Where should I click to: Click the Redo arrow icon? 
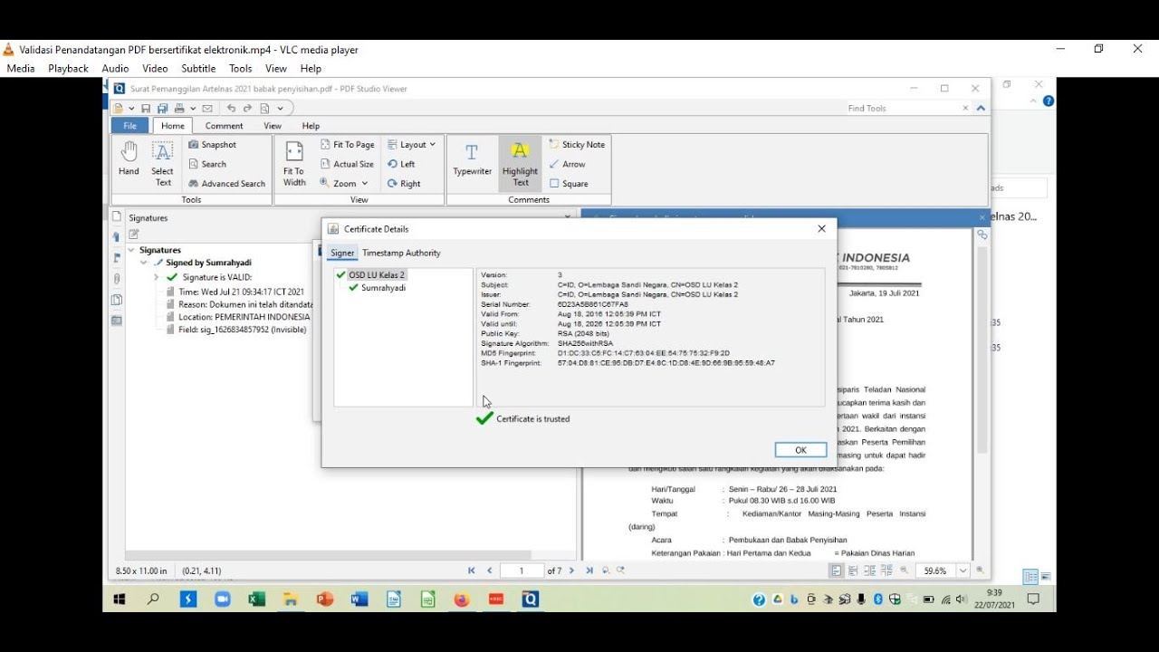pos(247,109)
